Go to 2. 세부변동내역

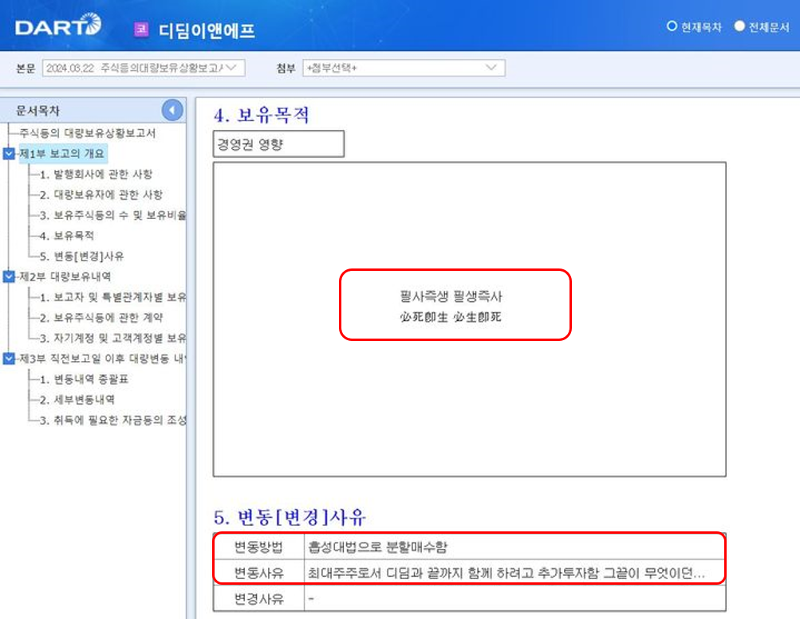tap(77, 399)
